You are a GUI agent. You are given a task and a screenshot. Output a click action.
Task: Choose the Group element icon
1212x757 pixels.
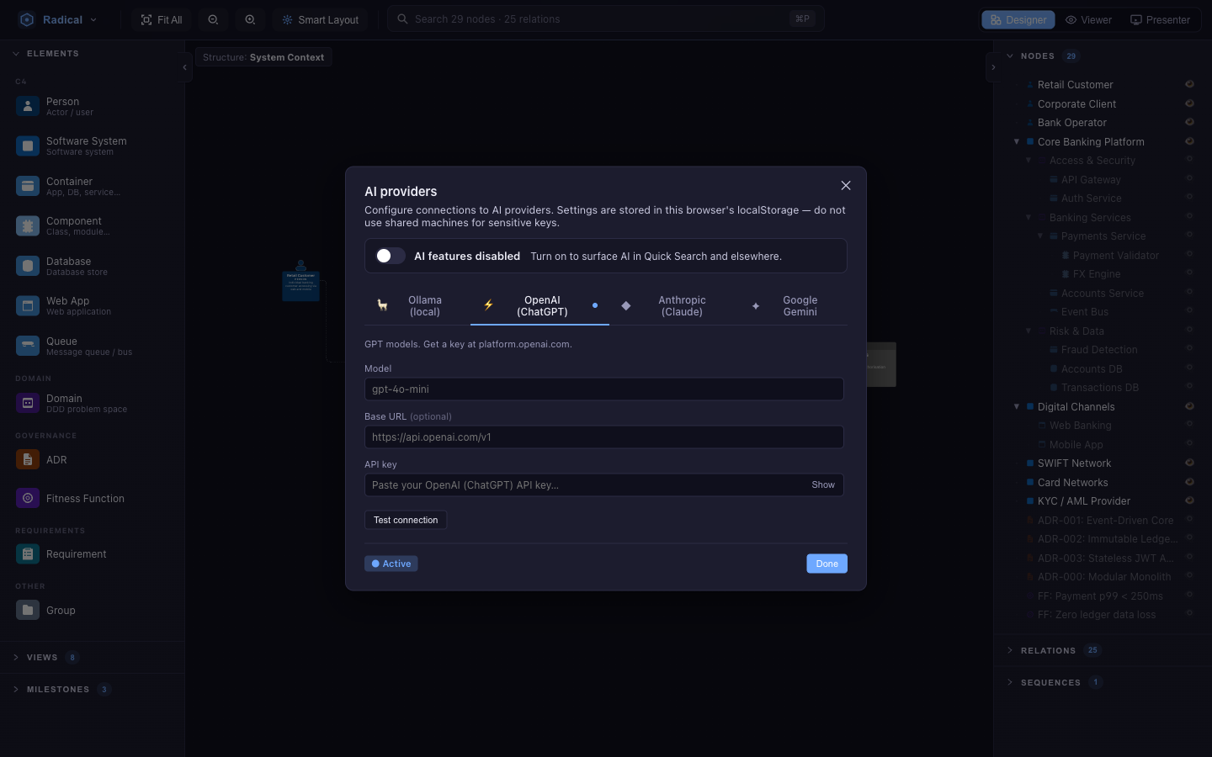[x=28, y=611]
